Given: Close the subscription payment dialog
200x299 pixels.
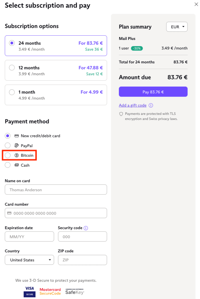Looking at the screenshot, I should tap(197, 4).
